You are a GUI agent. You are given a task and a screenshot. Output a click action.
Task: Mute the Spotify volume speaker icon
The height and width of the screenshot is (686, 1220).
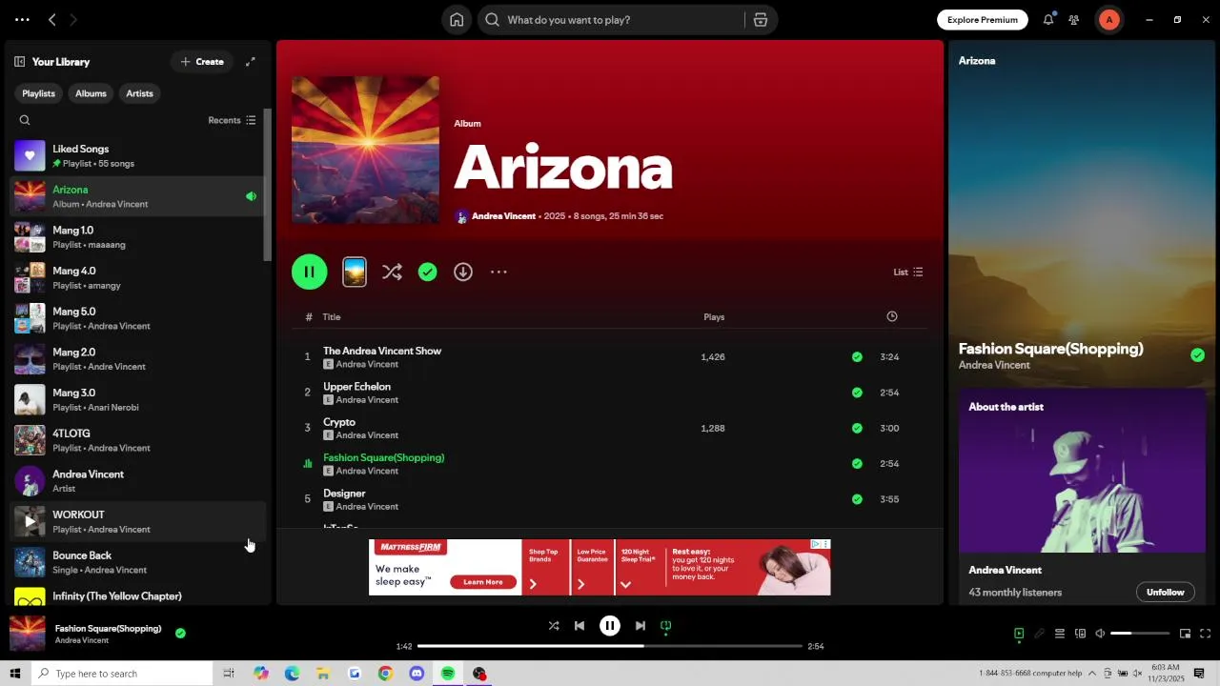(x=1100, y=634)
